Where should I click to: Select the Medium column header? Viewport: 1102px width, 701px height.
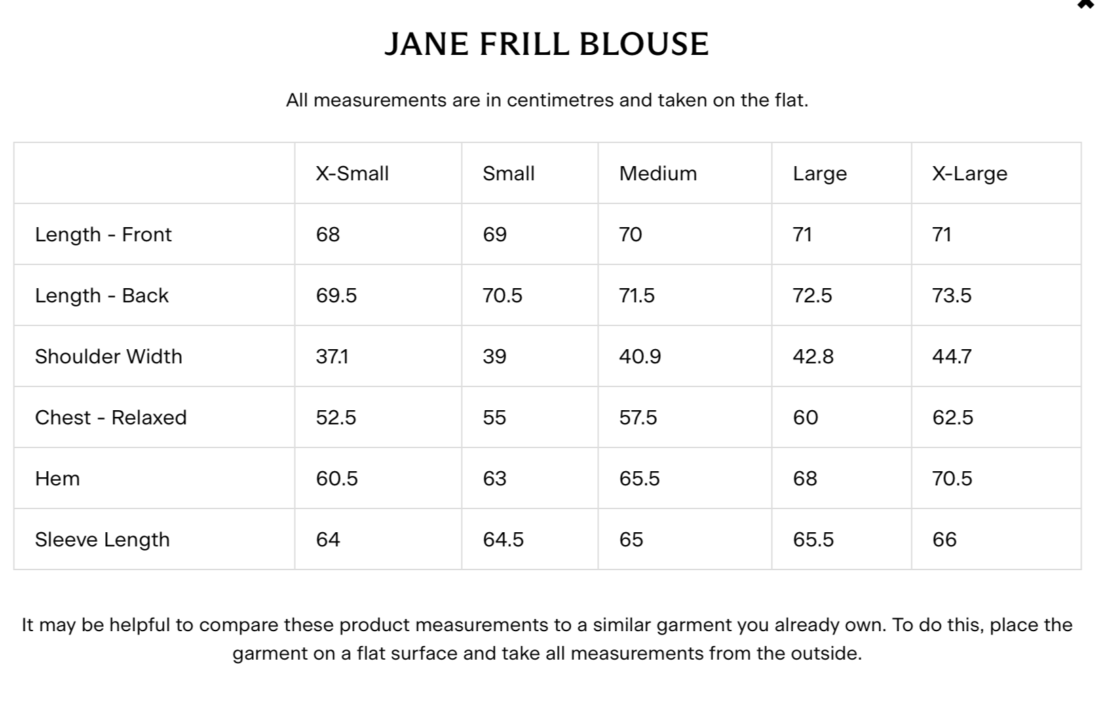pos(658,174)
